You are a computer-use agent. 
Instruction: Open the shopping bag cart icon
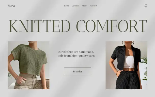[x=146, y=6]
